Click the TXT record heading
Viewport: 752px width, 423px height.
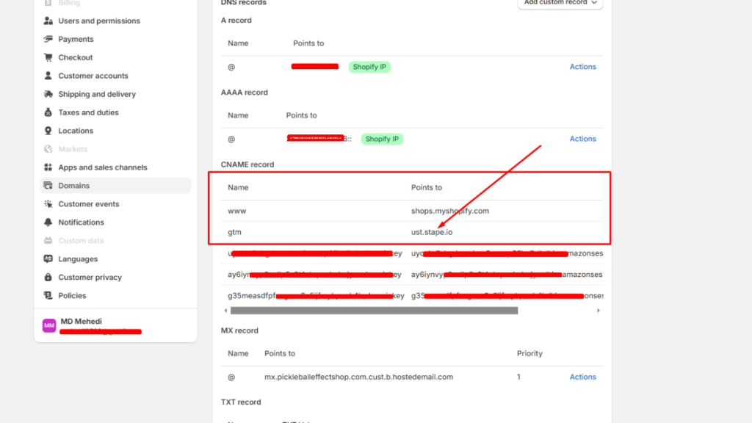coord(241,402)
